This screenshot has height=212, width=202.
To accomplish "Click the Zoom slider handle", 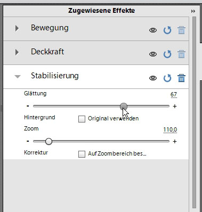I will click(x=49, y=142).
